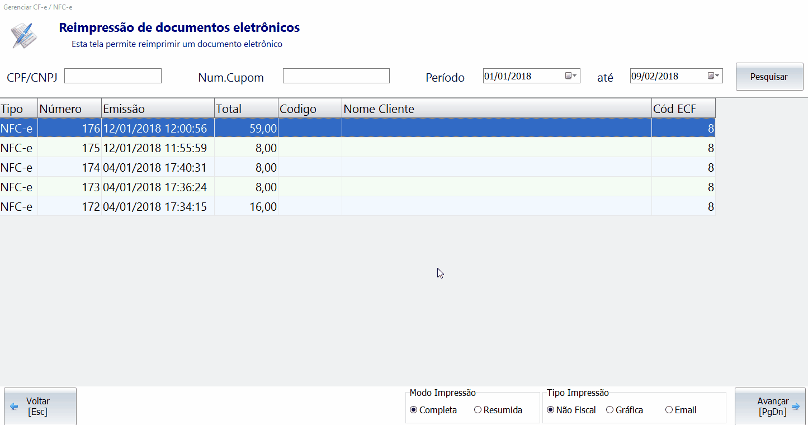Click emission date 04/01/2018 17:34:15
The height and width of the screenshot is (425, 808).
click(x=155, y=207)
